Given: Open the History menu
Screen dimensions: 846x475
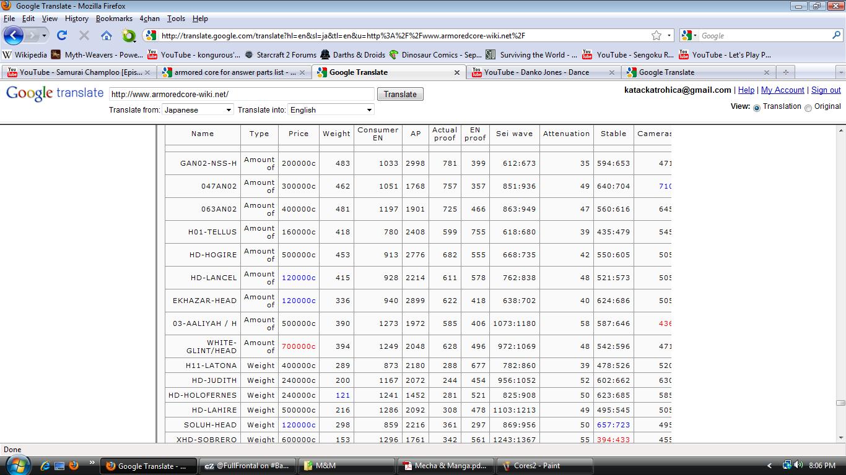Looking at the screenshot, I should [x=77, y=19].
